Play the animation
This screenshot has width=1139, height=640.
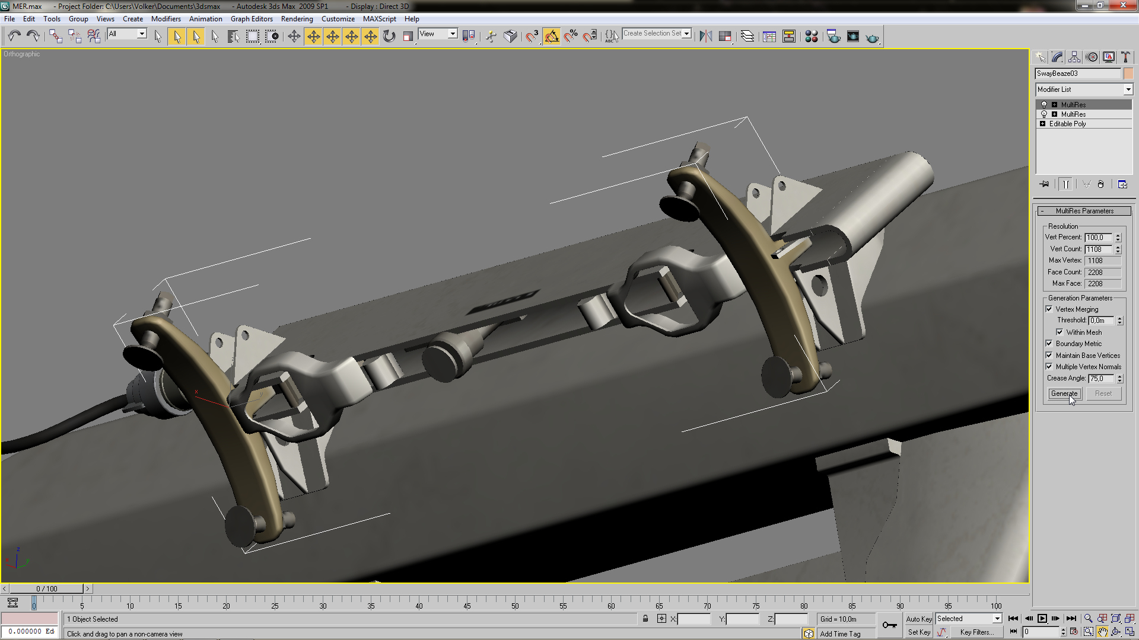pos(1042,618)
